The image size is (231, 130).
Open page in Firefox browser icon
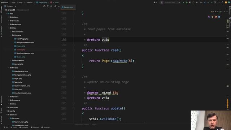216,17
